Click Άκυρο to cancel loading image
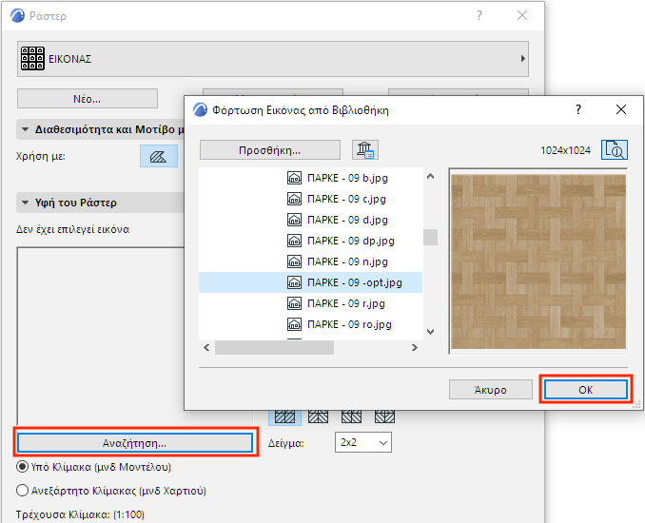This screenshot has width=645, height=523. (491, 389)
